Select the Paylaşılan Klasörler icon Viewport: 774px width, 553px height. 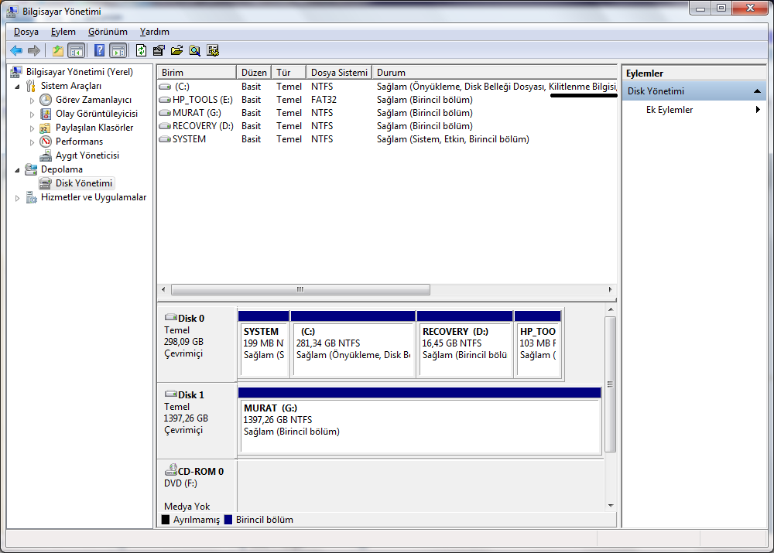(46, 128)
